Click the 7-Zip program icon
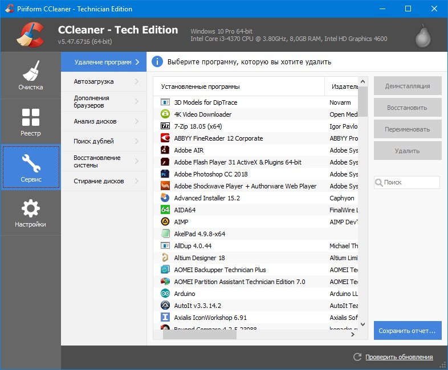The height and width of the screenshot is (370, 448). click(x=165, y=126)
